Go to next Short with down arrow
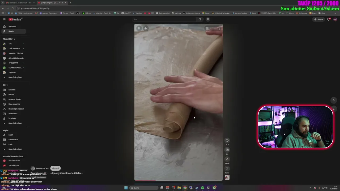 334,109
